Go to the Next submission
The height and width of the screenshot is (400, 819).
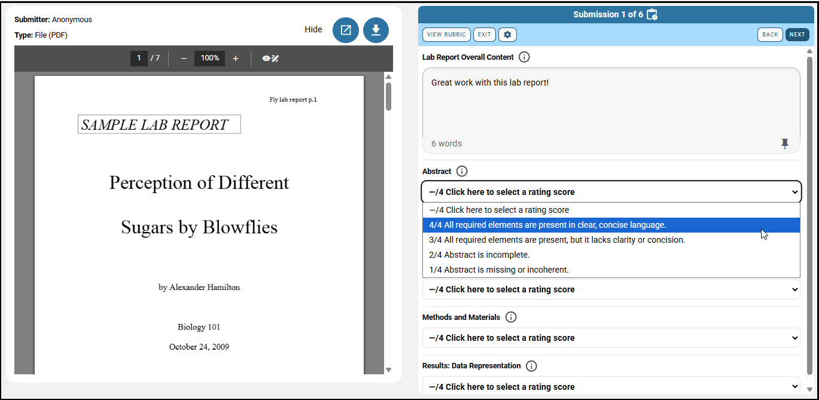pos(797,35)
